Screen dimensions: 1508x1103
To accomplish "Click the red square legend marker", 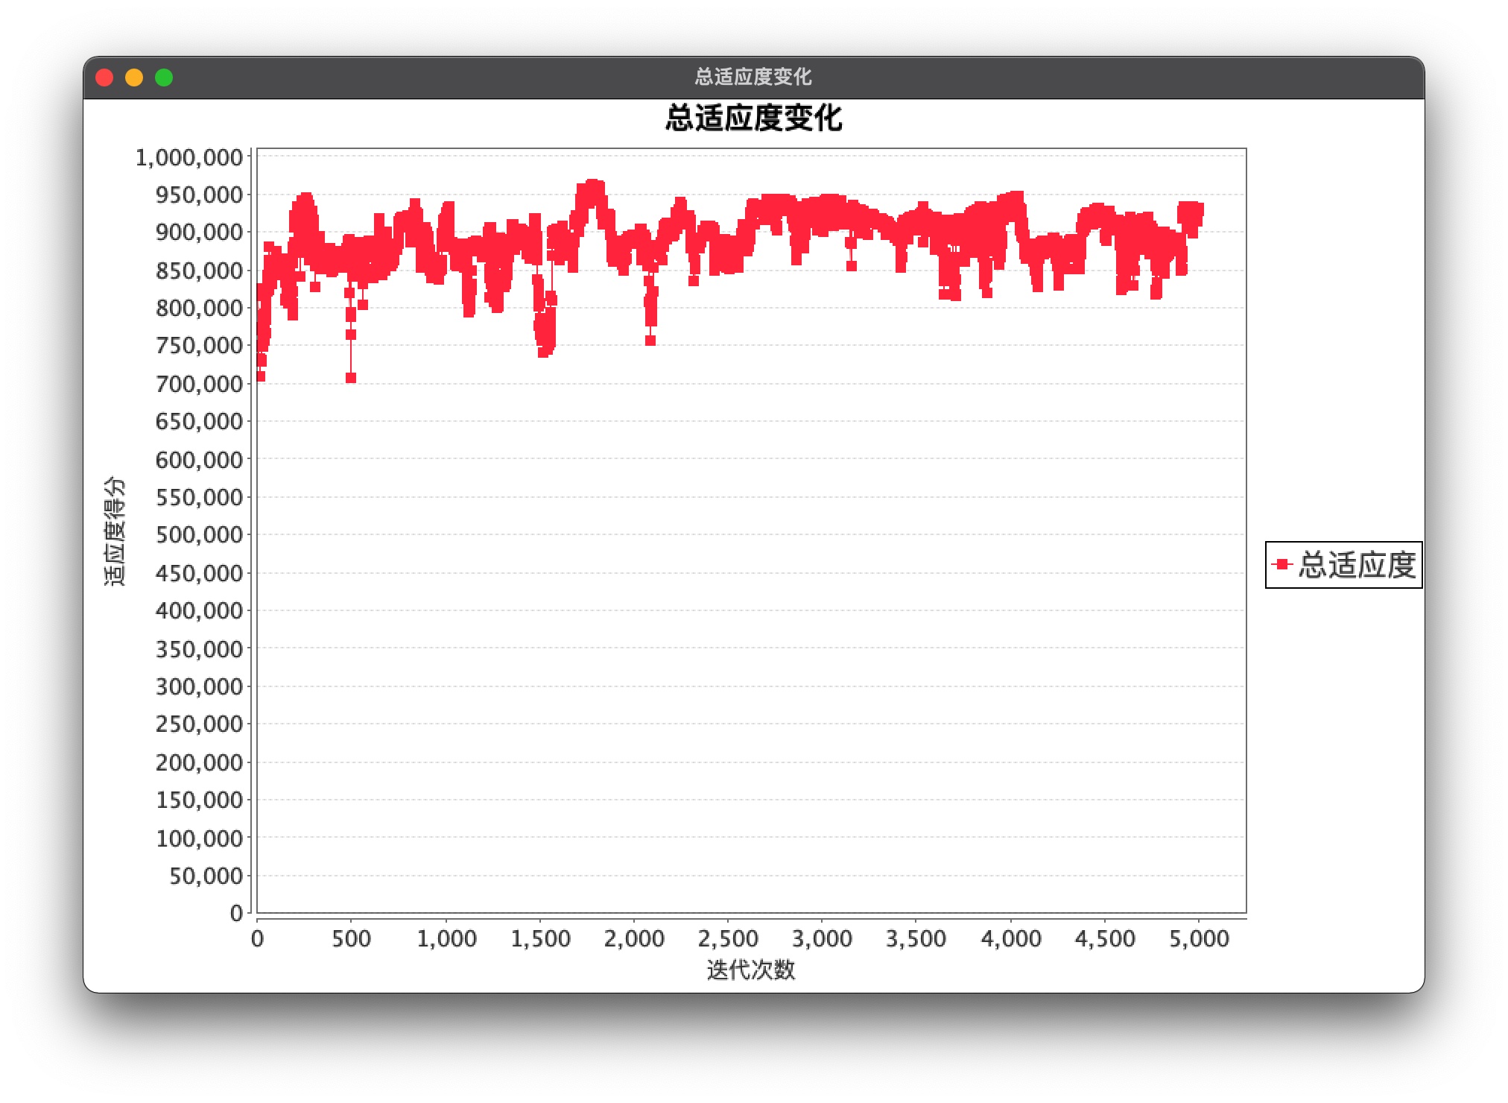I will pos(1282,564).
